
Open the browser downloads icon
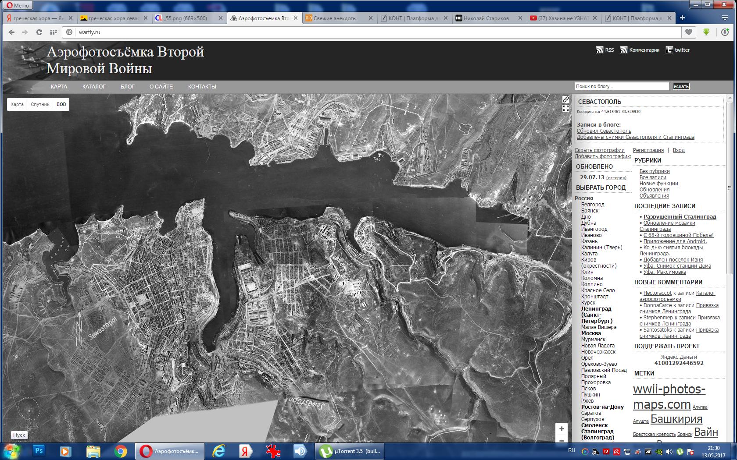pyautogui.click(x=725, y=32)
